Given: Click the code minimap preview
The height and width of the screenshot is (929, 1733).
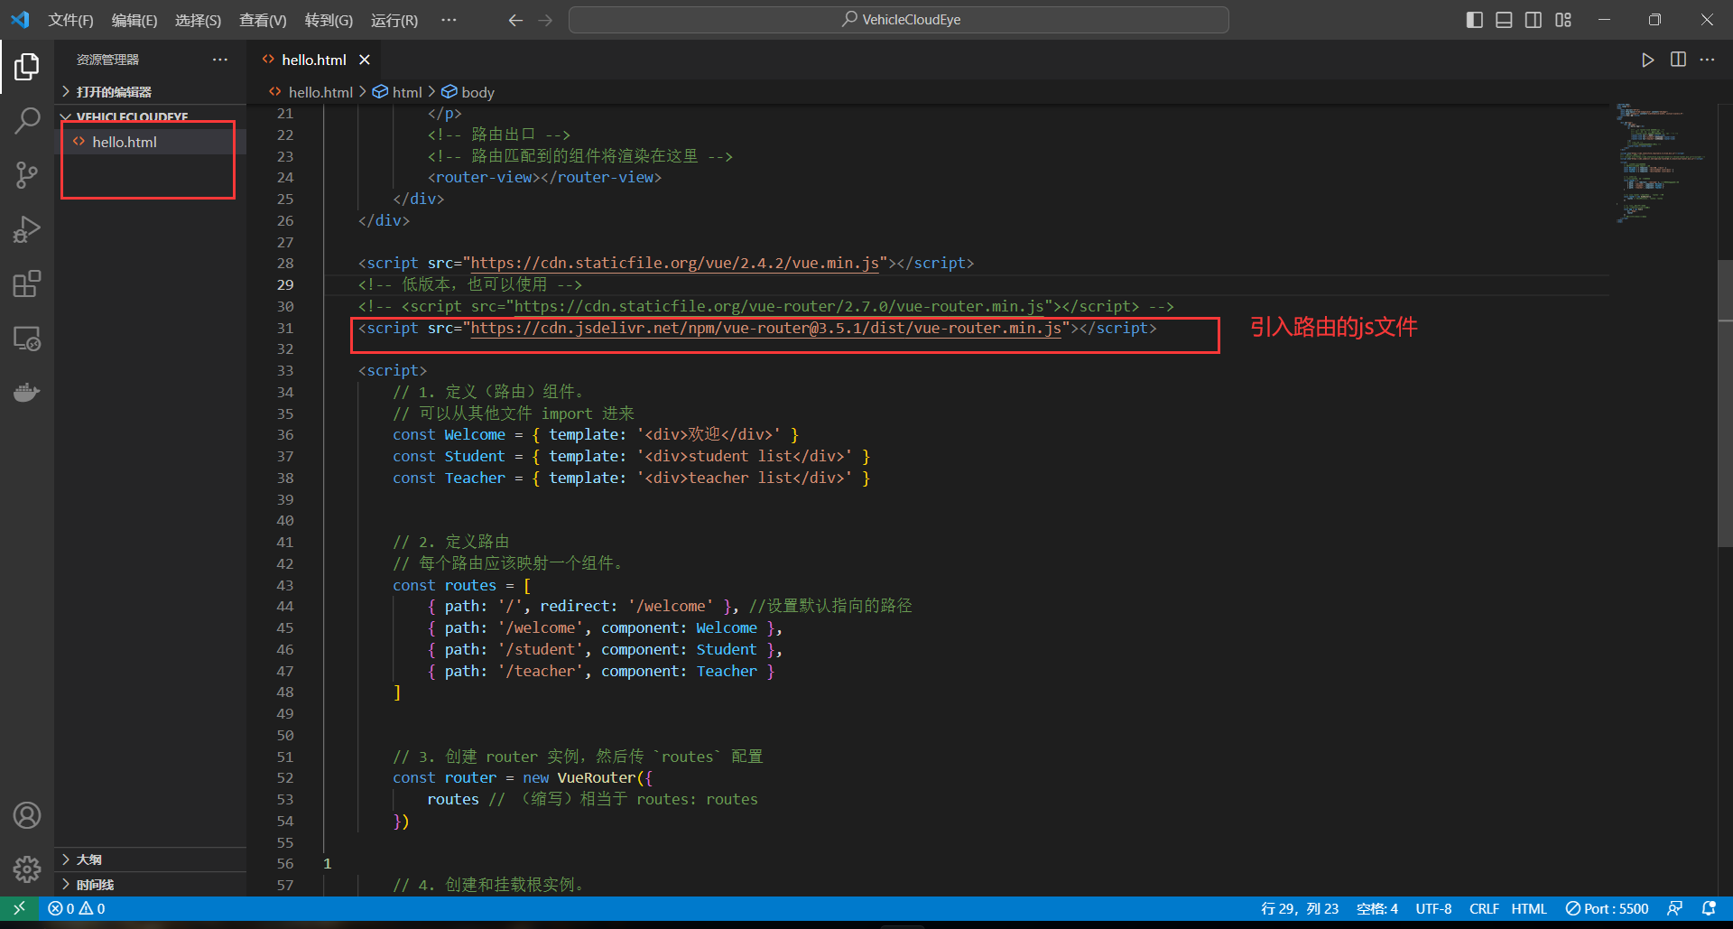Looking at the screenshot, I should 1663,163.
